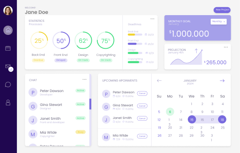Go to previous month with left arrow
The image size is (240, 153).
pyautogui.click(x=159, y=81)
